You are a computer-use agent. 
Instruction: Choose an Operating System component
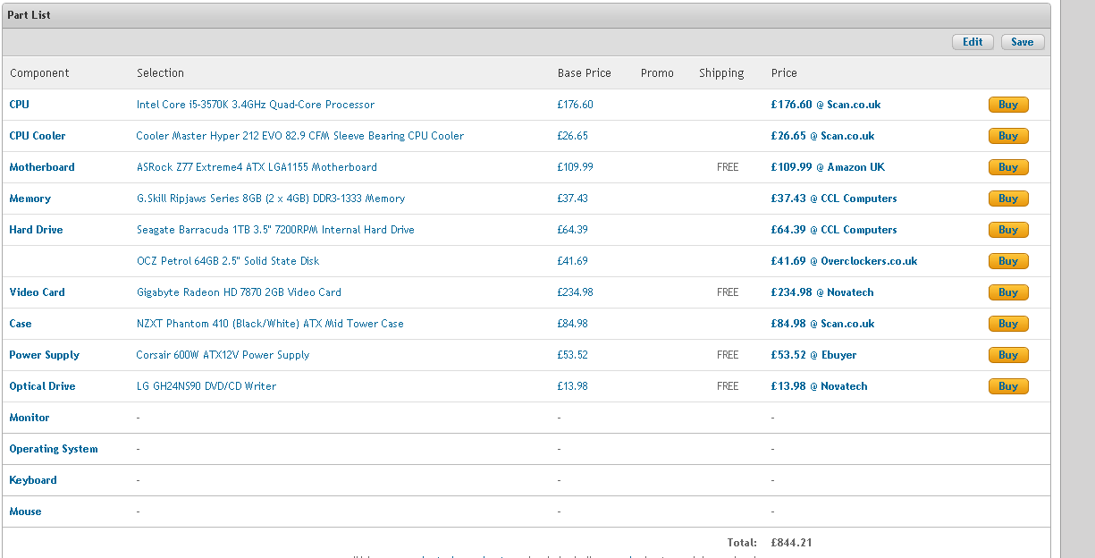54,449
